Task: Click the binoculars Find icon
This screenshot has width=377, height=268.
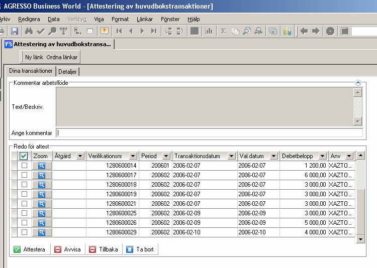Action: [x=29, y=31]
